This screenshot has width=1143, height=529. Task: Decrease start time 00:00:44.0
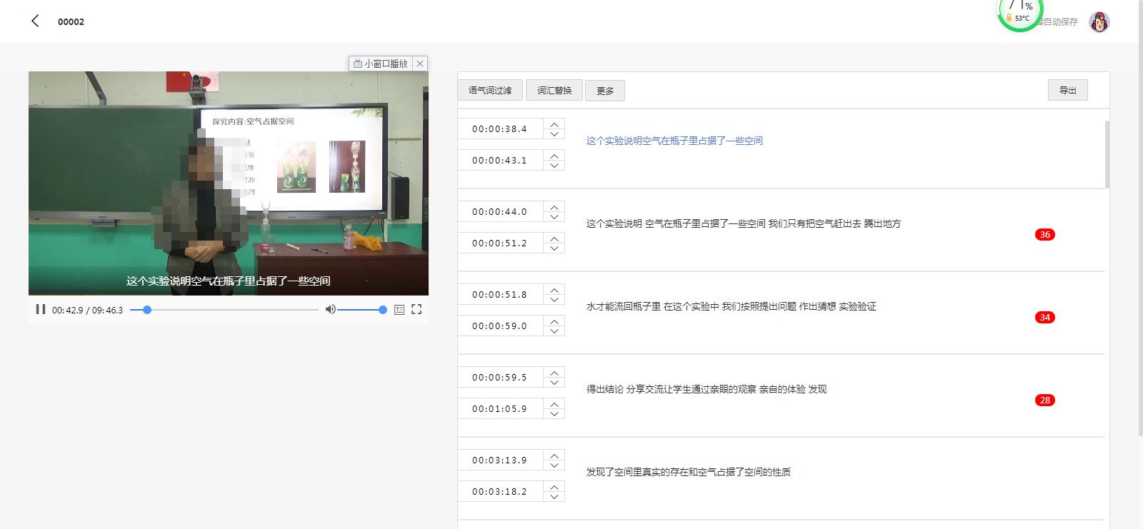pos(554,217)
